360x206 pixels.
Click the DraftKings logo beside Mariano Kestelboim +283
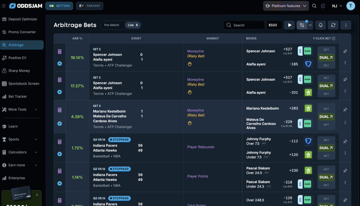point(308,108)
